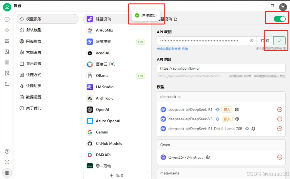Open settings gear for DeepSeek-V3 model
290x179 pixels.
click(x=237, y=119)
